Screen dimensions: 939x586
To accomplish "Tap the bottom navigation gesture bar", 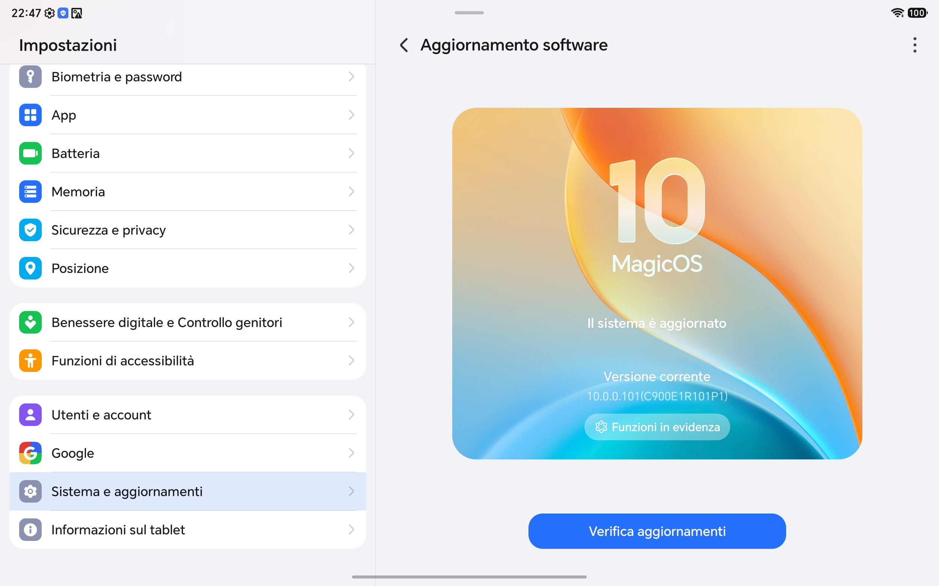I will pos(469,577).
